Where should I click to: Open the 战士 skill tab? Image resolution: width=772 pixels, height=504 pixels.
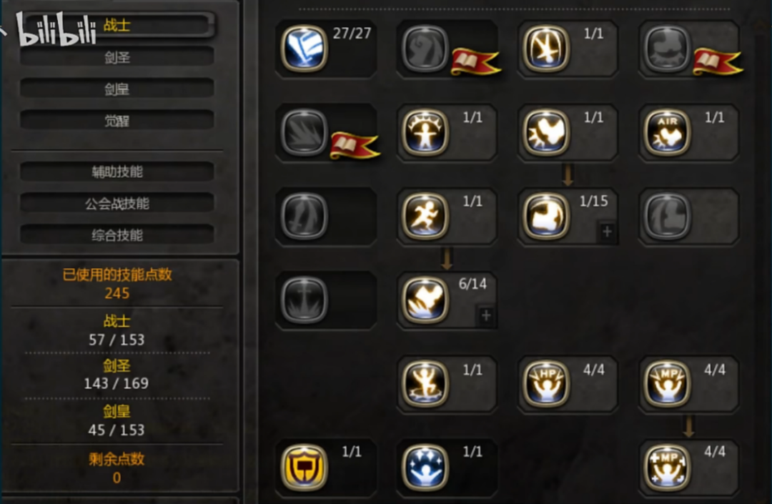(117, 25)
